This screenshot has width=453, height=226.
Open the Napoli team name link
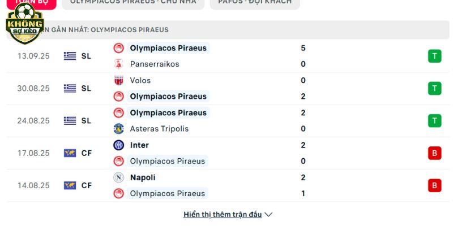[x=143, y=177]
